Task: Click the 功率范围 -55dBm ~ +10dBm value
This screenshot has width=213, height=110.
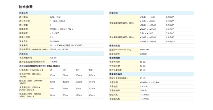Action: coord(149,82)
